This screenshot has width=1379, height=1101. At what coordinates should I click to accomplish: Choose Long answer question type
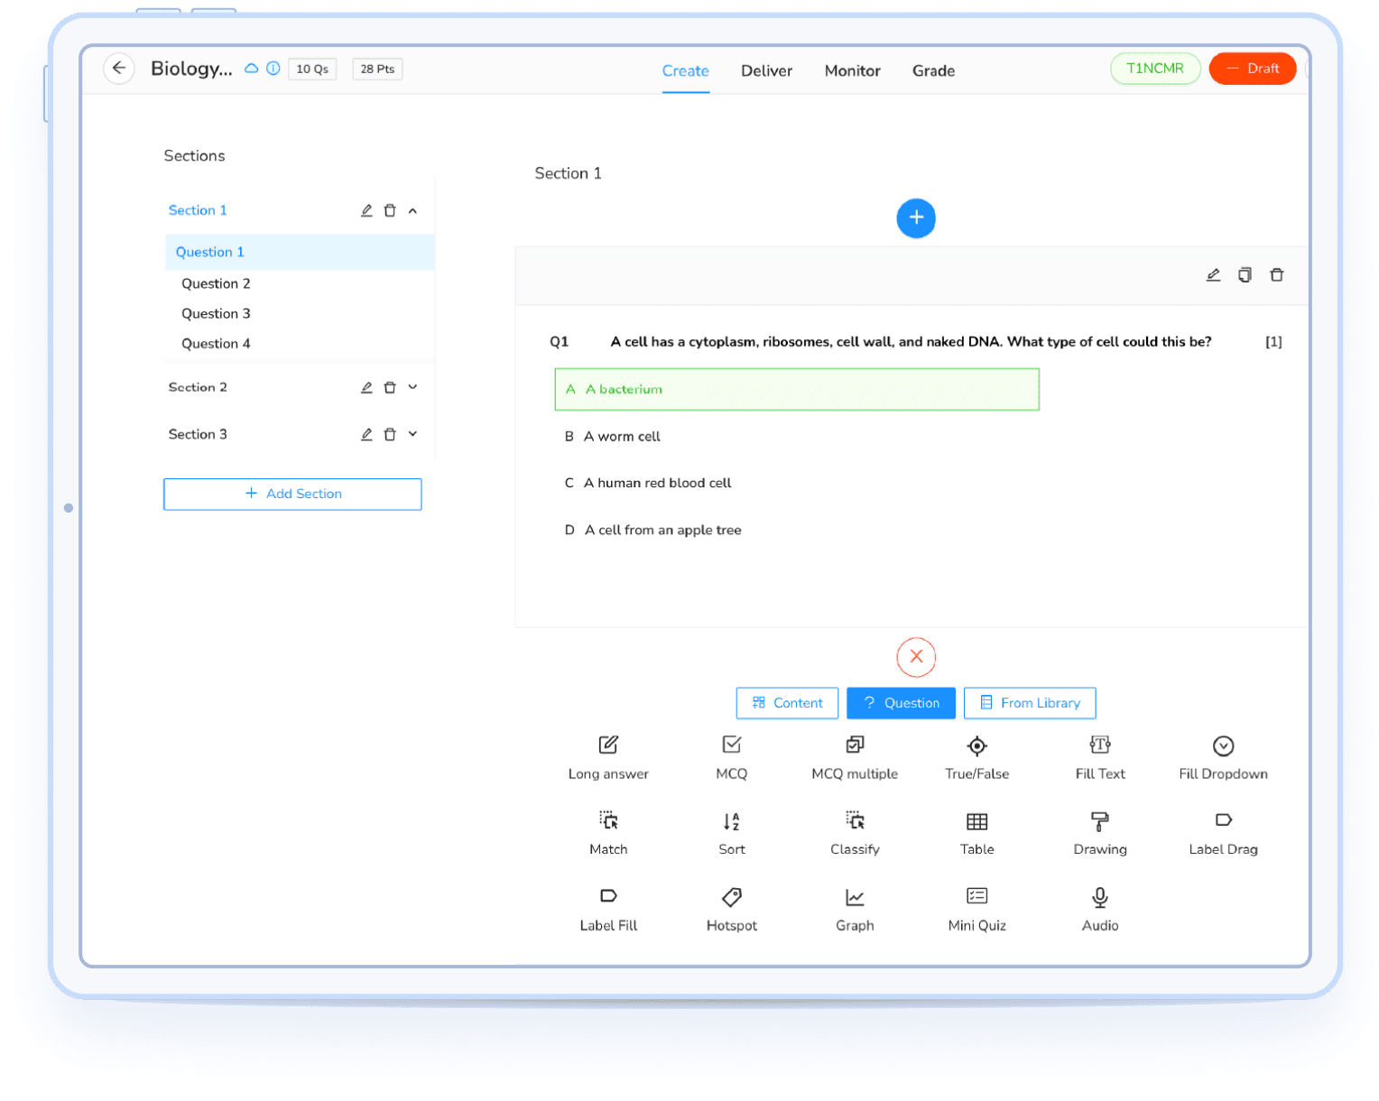(608, 758)
